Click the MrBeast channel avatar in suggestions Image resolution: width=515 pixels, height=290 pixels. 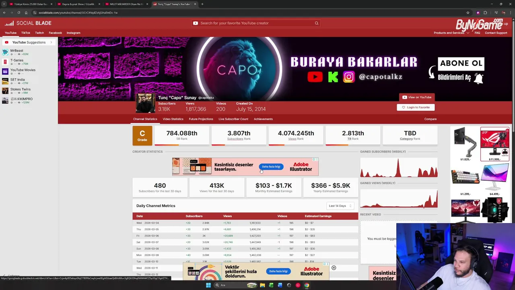pos(5,52)
